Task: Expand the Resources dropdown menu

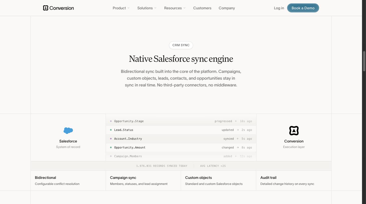Action: (175, 8)
